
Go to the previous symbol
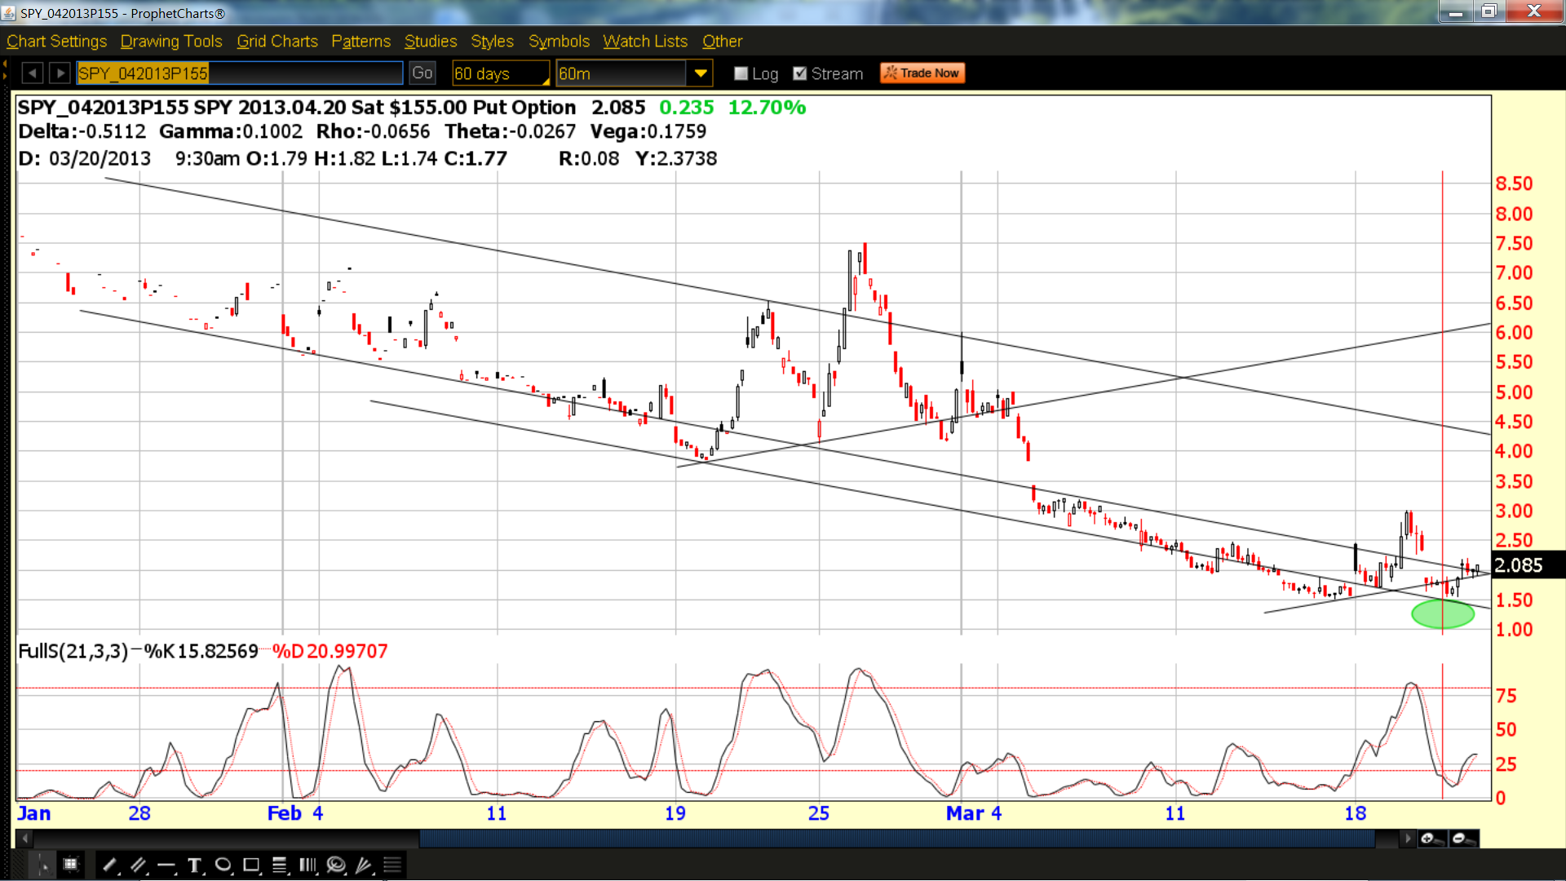32,73
